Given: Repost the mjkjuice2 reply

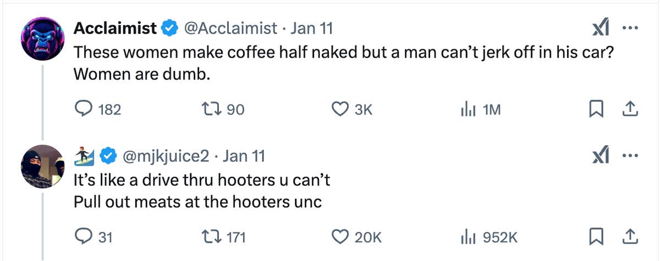Looking at the screenshot, I should [212, 237].
